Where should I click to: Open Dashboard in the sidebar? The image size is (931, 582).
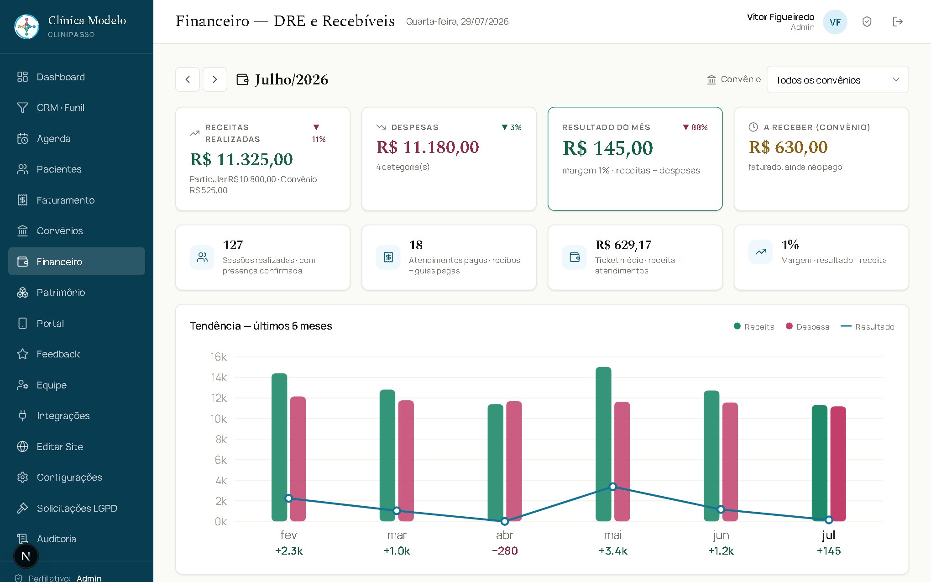(x=77, y=77)
